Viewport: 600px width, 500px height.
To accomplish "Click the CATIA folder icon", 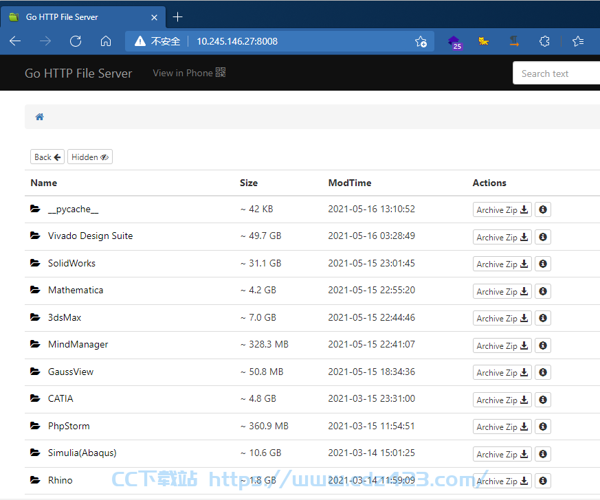I will pyautogui.click(x=35, y=398).
